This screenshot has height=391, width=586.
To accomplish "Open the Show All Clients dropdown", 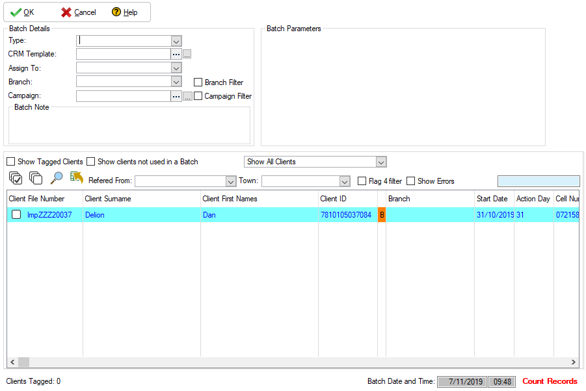I will click(381, 162).
